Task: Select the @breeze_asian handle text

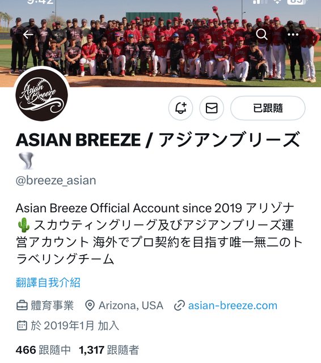Action: (56, 180)
